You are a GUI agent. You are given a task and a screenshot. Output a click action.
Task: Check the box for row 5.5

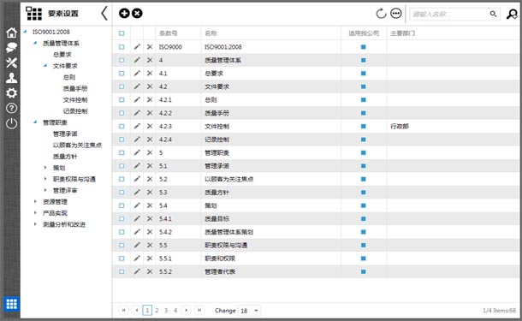click(122, 245)
